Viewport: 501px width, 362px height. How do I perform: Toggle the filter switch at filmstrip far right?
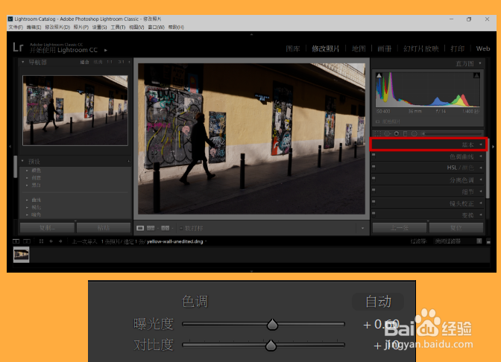pos(488,242)
